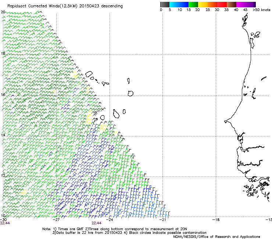
Task: Click the 'Black circles indicate possible contamination' note
Action: [x=168, y=233]
